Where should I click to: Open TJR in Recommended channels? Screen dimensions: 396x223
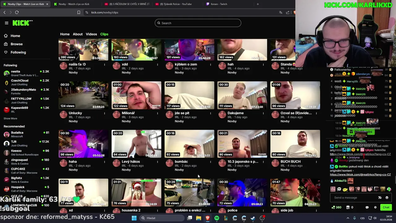click(x=26, y=143)
